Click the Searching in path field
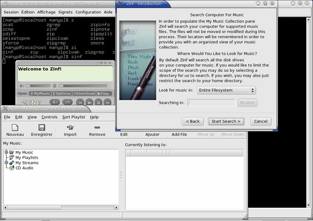Viewport: 313px width, 221px height. click(x=212, y=103)
